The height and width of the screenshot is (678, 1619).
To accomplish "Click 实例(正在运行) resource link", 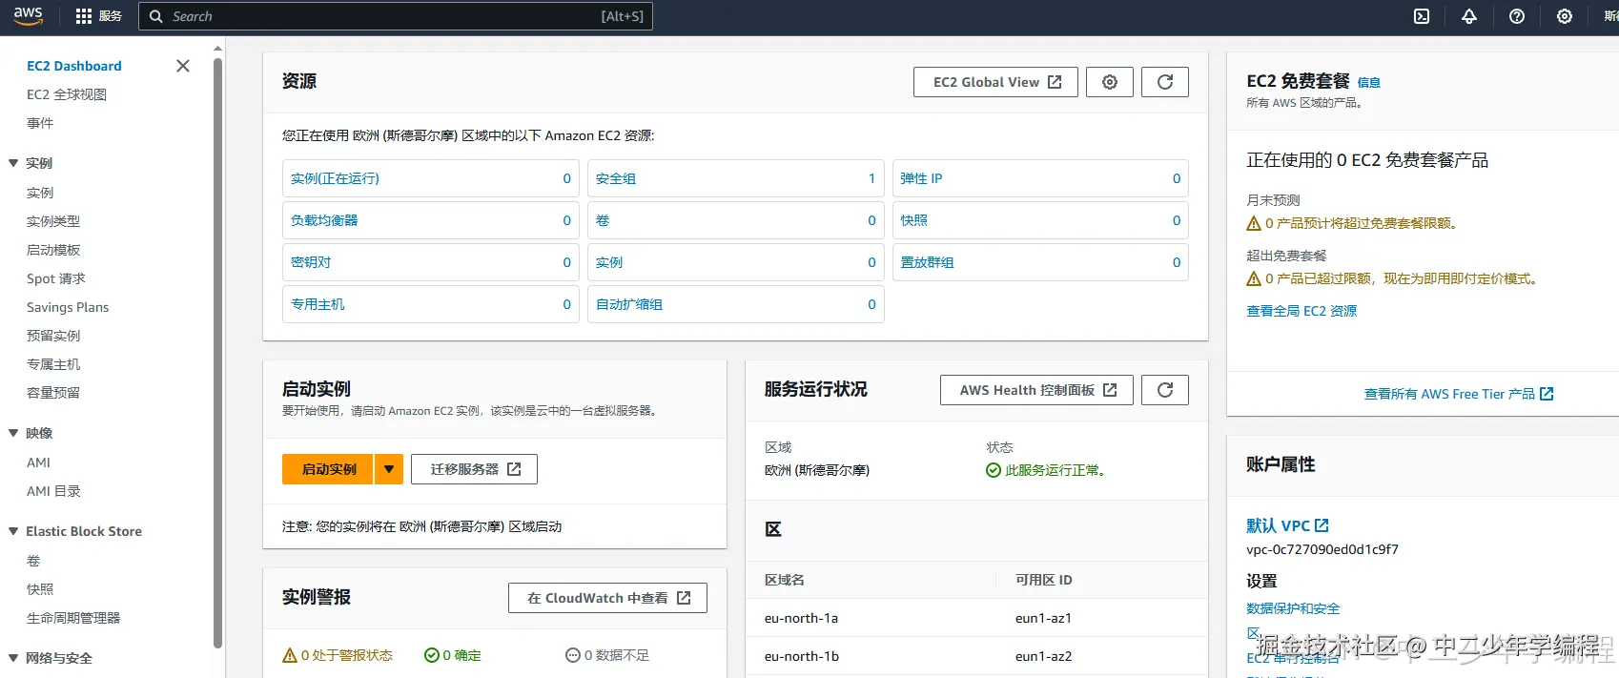I will pyautogui.click(x=335, y=178).
